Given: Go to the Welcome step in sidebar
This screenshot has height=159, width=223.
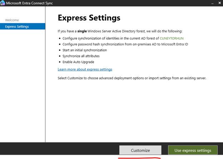Looking at the screenshot, I should click(12, 20).
